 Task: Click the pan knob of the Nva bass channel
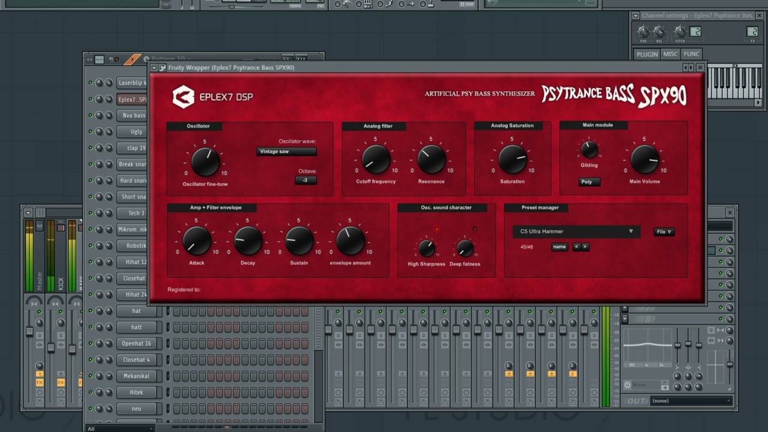tap(99, 115)
